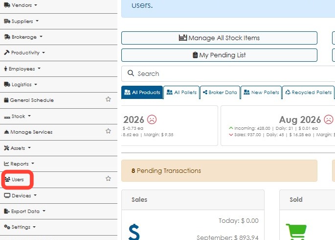
Task: Toggle the favorite star for Manage Services
Action: [108, 131]
